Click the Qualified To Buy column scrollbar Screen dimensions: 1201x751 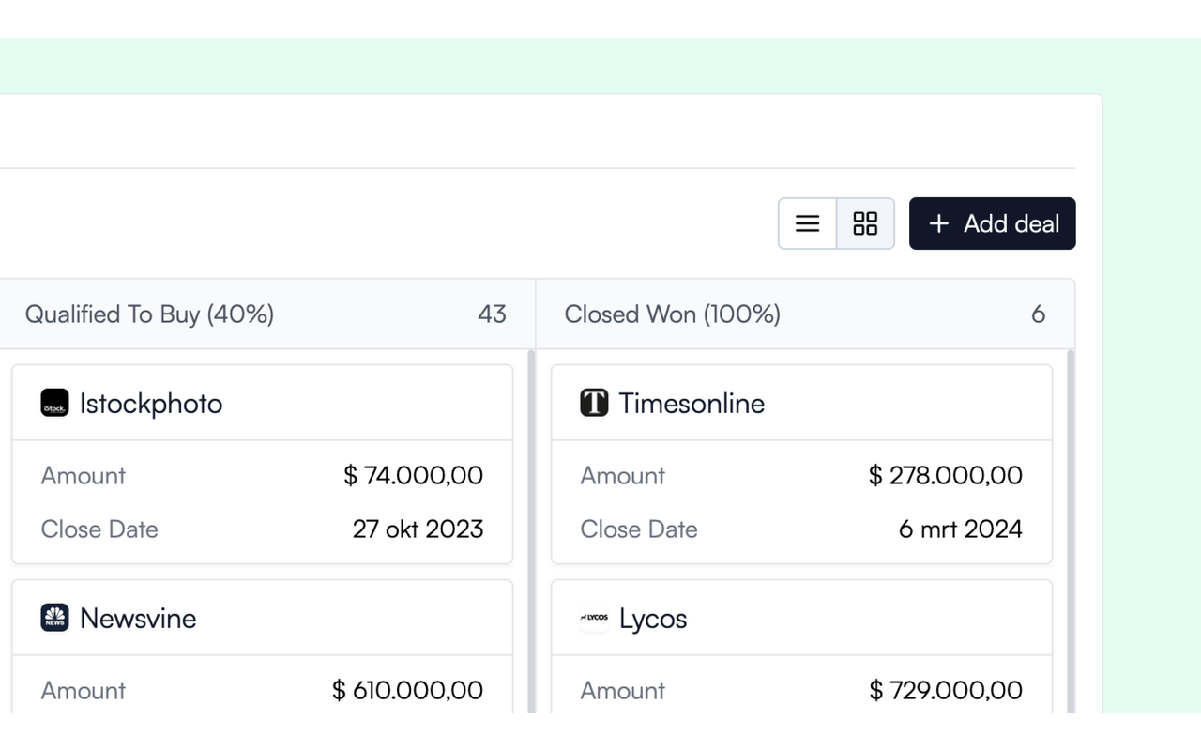[x=531, y=531]
